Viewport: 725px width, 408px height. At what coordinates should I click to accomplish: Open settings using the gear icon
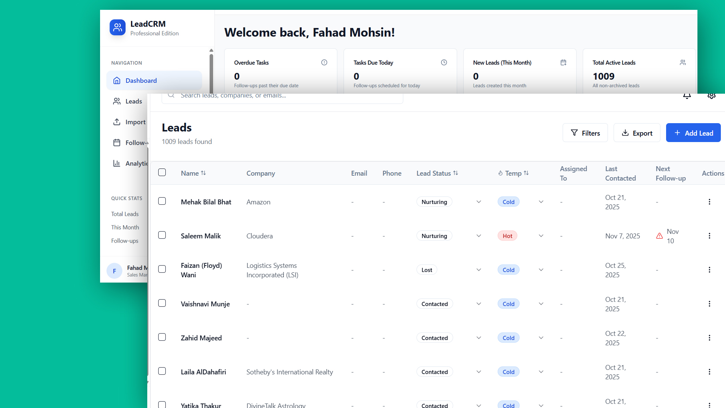pyautogui.click(x=711, y=96)
